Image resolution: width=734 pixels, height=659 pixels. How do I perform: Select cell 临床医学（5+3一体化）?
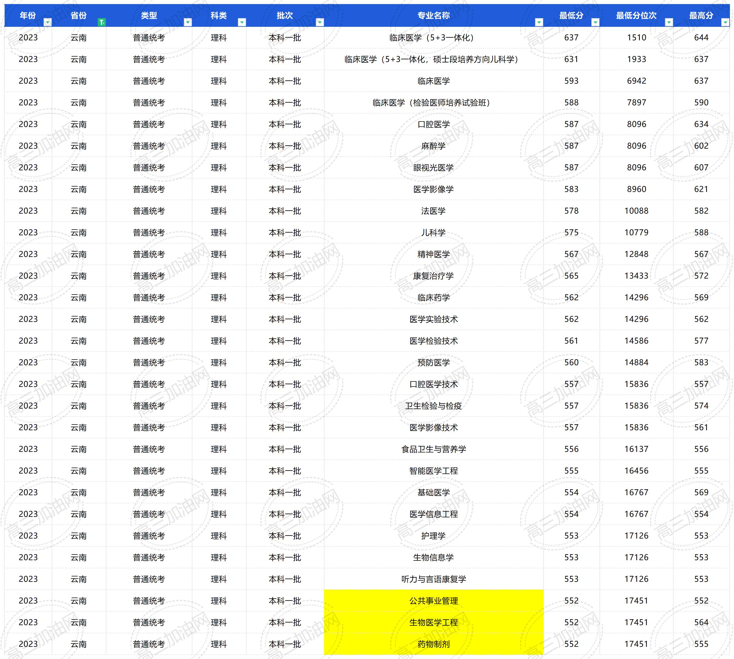(x=434, y=38)
